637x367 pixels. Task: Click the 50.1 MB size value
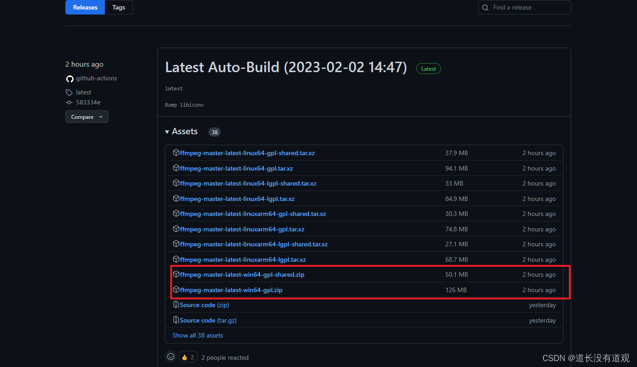(457, 274)
